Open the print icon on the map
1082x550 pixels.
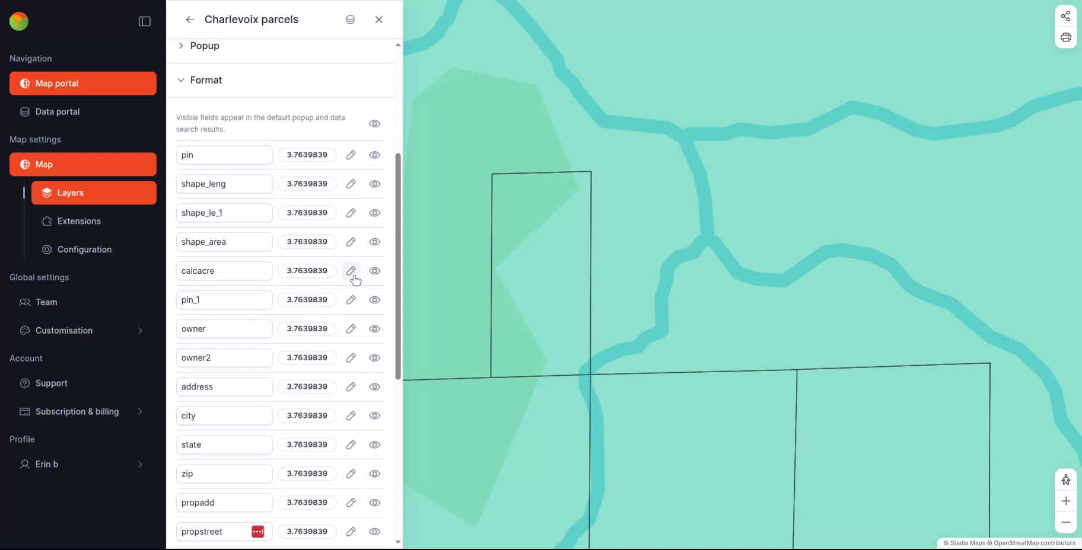[1065, 37]
